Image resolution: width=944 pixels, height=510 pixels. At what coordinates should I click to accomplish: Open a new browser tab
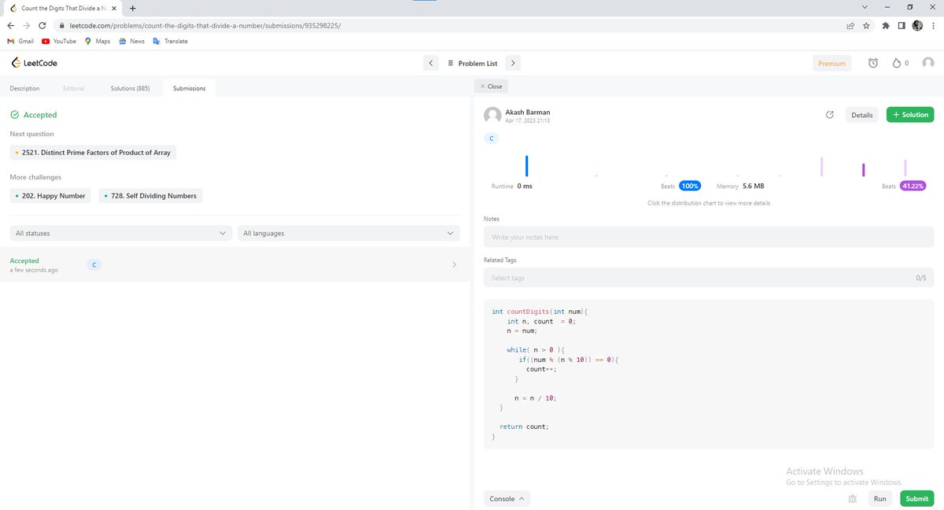[131, 7]
